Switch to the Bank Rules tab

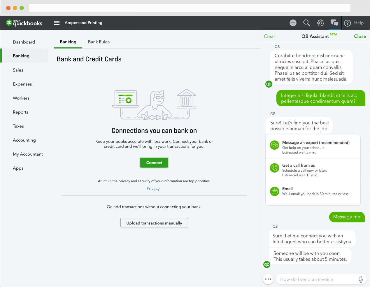[x=99, y=42]
